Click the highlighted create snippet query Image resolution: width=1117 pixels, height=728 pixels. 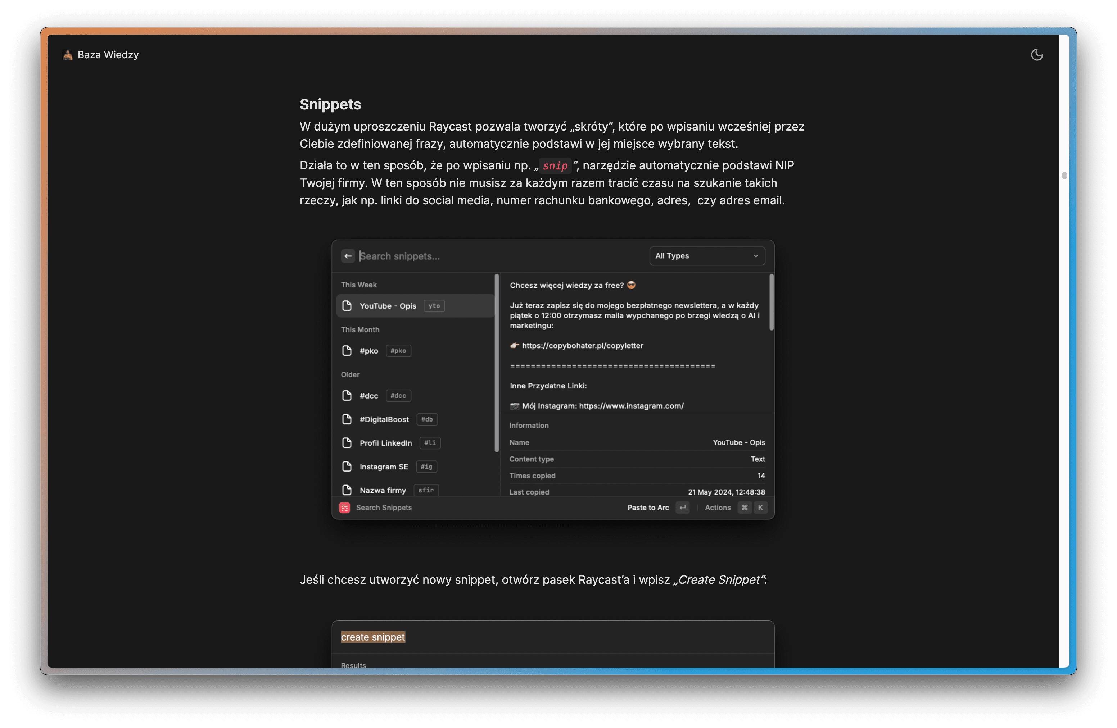point(373,637)
